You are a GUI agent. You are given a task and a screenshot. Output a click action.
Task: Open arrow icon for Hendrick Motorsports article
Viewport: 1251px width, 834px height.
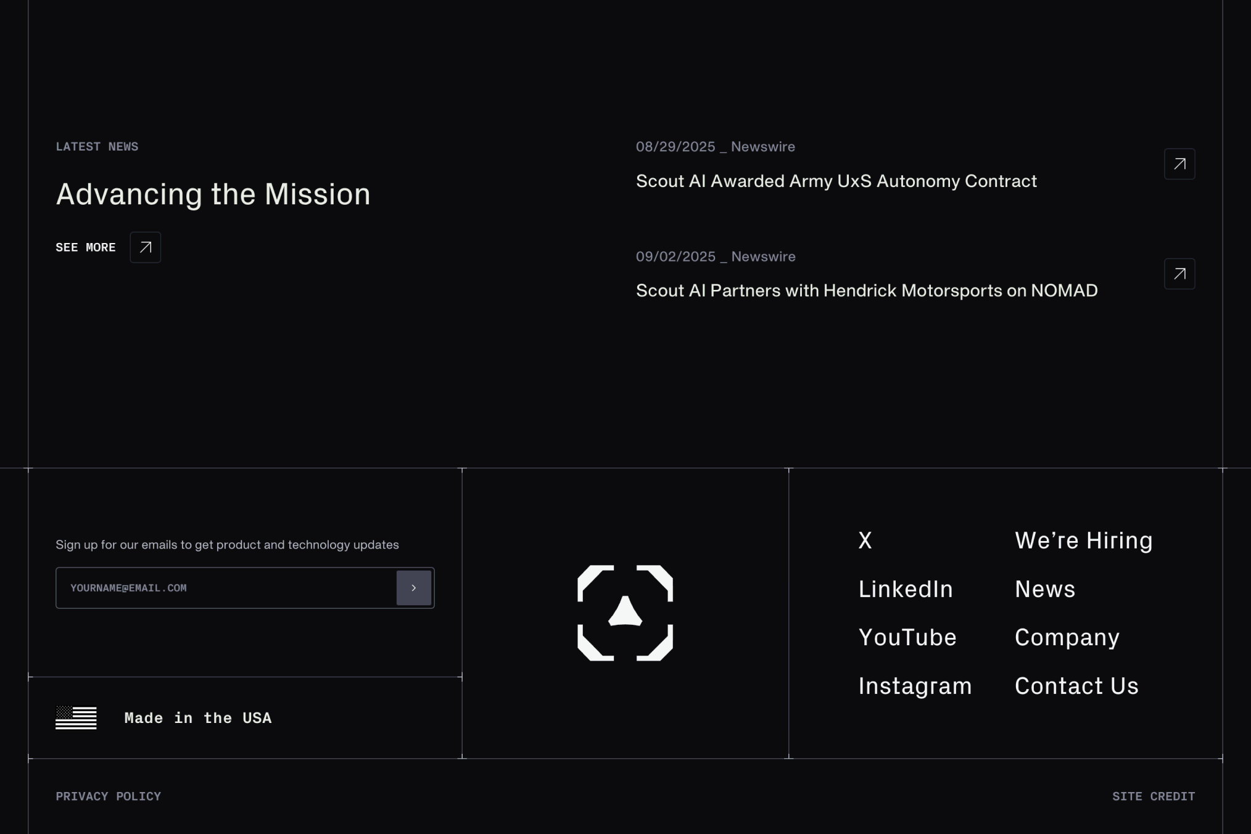(x=1179, y=274)
